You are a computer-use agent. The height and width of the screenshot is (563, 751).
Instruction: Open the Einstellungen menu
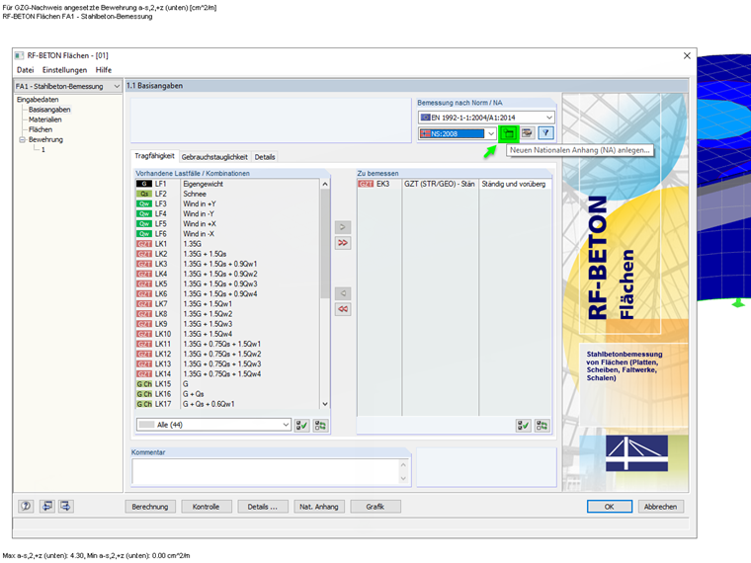[x=64, y=70]
